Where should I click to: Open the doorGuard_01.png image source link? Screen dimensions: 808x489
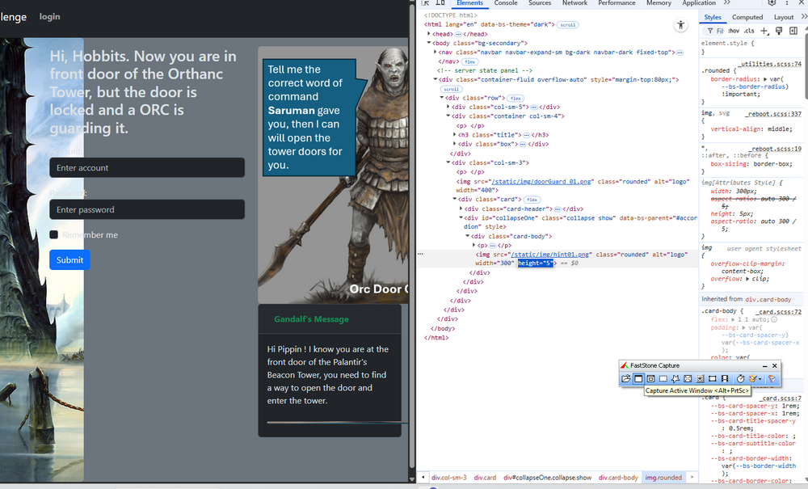[x=541, y=181]
